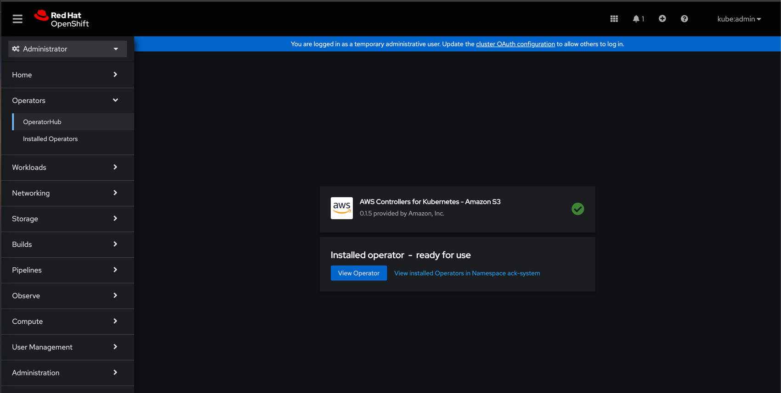
Task: Open the application launcher grid icon
Action: (x=614, y=19)
